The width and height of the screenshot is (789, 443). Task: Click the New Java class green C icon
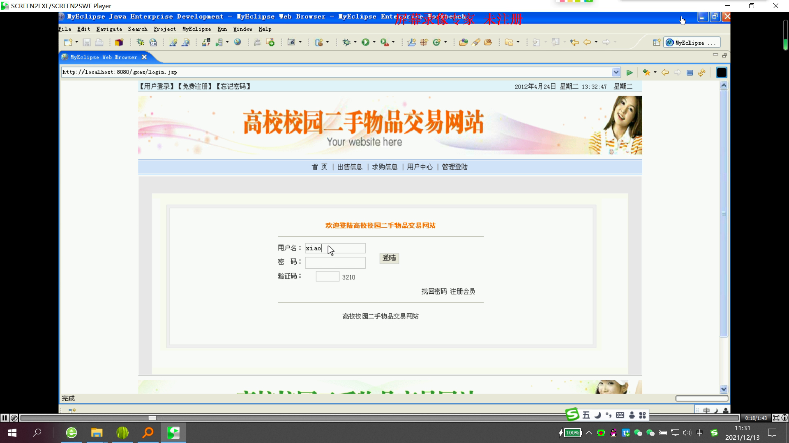point(437,42)
